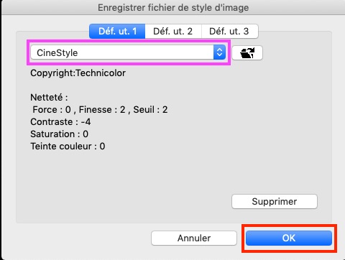Click the Finesse : 2 value
Viewport: 345px width, 260px height.
(x=102, y=110)
